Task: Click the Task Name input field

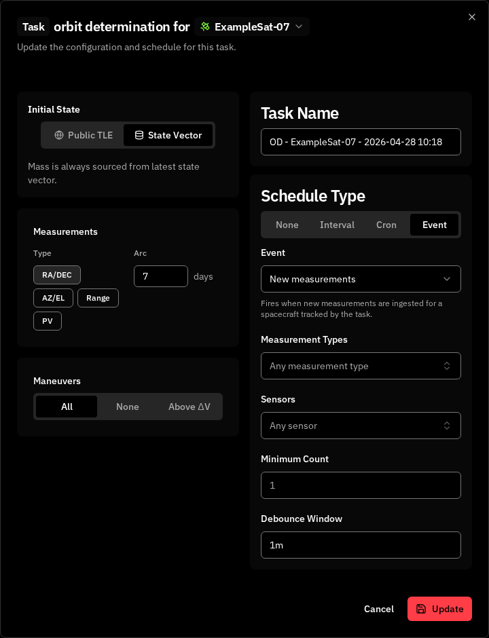Action: pyautogui.click(x=361, y=142)
